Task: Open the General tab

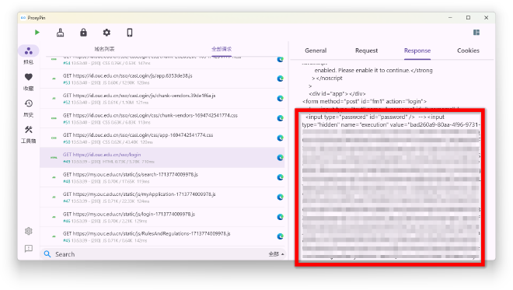Action: pos(316,51)
